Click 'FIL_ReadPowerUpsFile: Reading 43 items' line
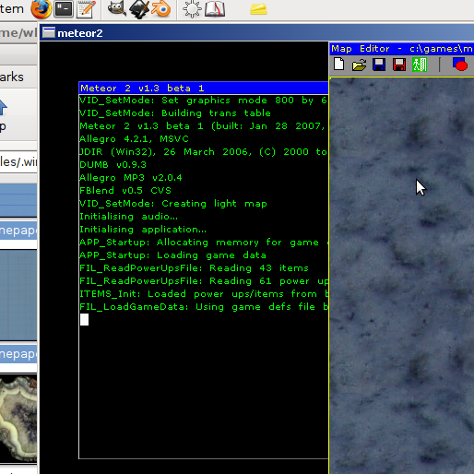Viewport: 474px width, 474px height. 194,268
